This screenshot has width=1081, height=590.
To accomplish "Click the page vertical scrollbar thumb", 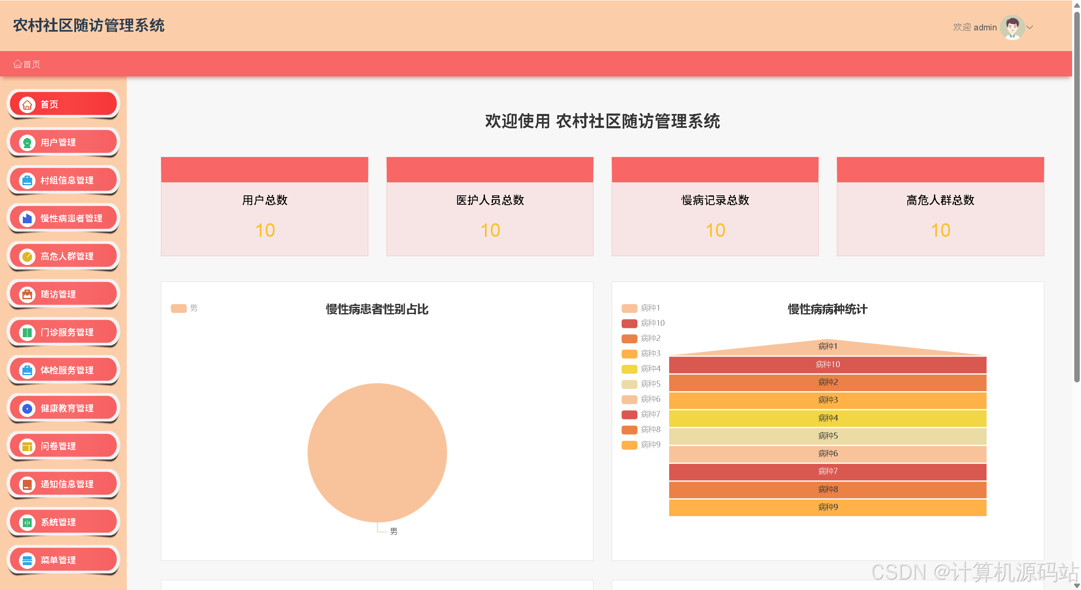I will tap(1077, 196).
